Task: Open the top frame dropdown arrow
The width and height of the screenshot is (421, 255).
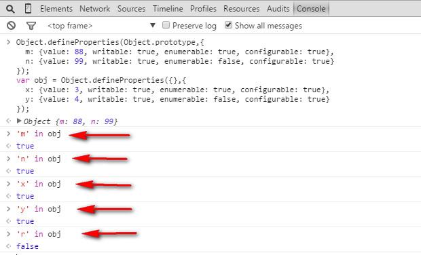Action: [x=153, y=25]
